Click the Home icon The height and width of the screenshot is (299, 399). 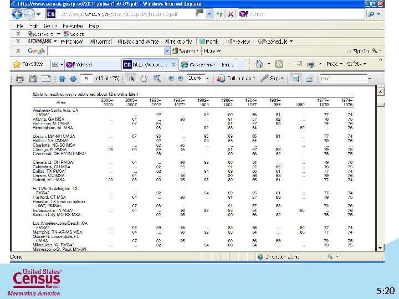tap(259, 64)
